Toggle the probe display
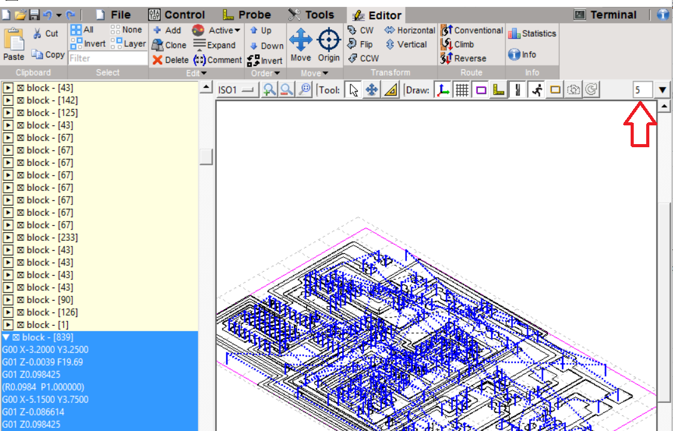The width and height of the screenshot is (673, 431). (x=499, y=90)
